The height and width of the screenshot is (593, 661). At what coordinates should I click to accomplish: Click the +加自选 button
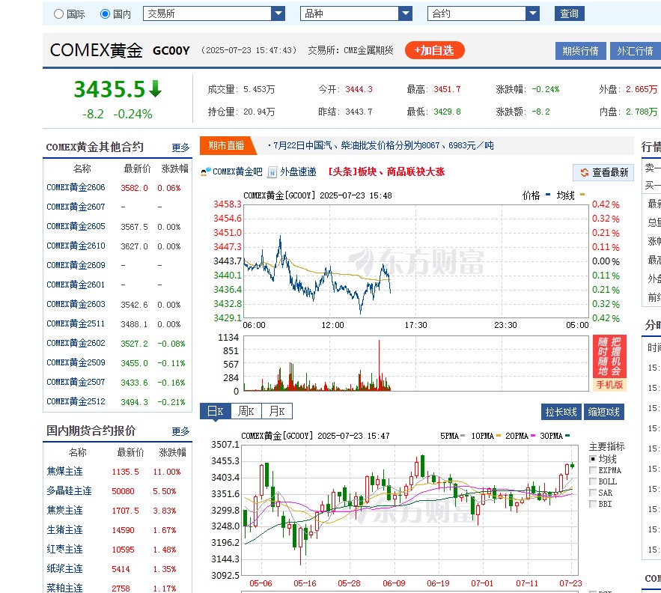point(435,51)
